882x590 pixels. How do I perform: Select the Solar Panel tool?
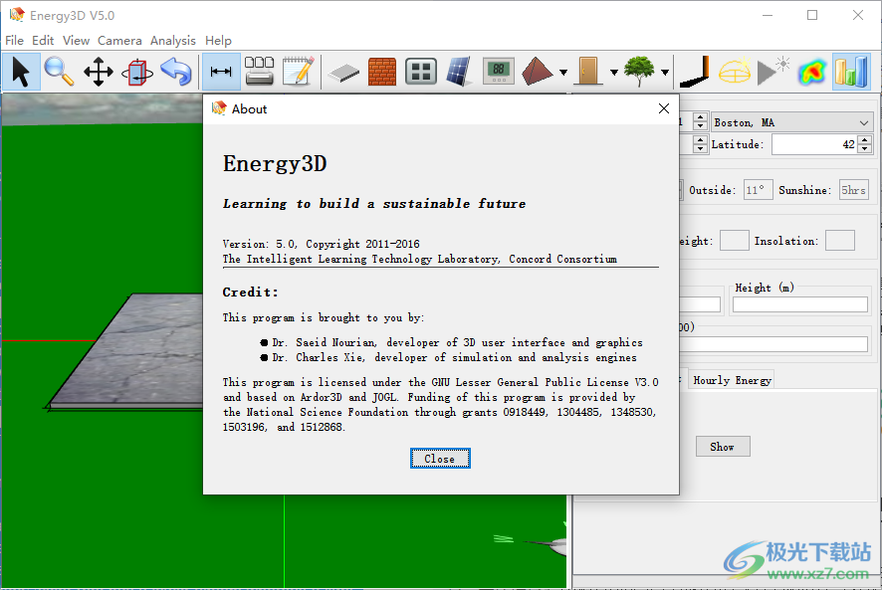tap(460, 72)
